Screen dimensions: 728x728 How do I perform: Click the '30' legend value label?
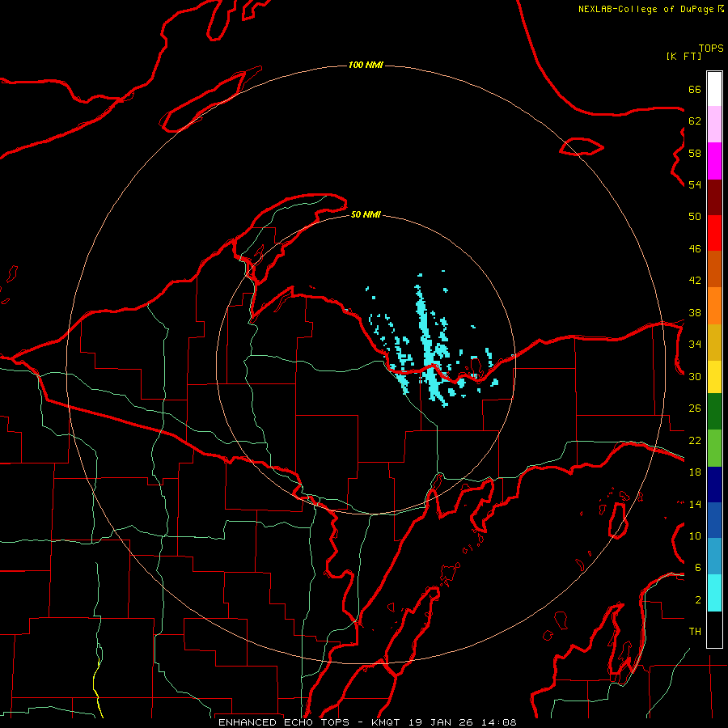tap(695, 376)
